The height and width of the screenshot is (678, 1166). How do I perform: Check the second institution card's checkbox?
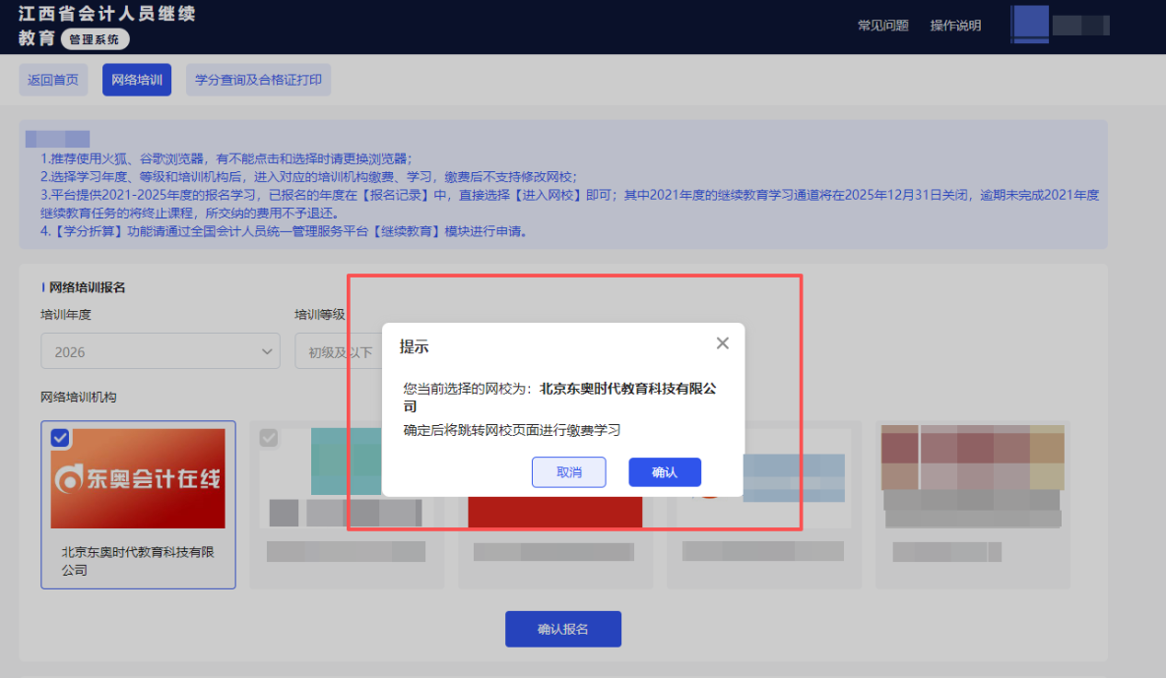269,438
